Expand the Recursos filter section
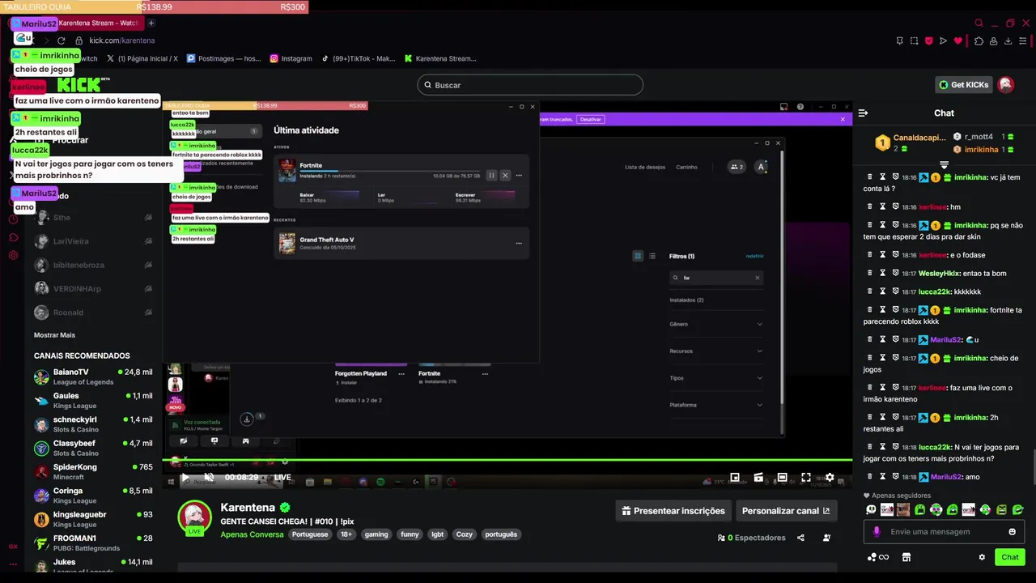 point(715,351)
